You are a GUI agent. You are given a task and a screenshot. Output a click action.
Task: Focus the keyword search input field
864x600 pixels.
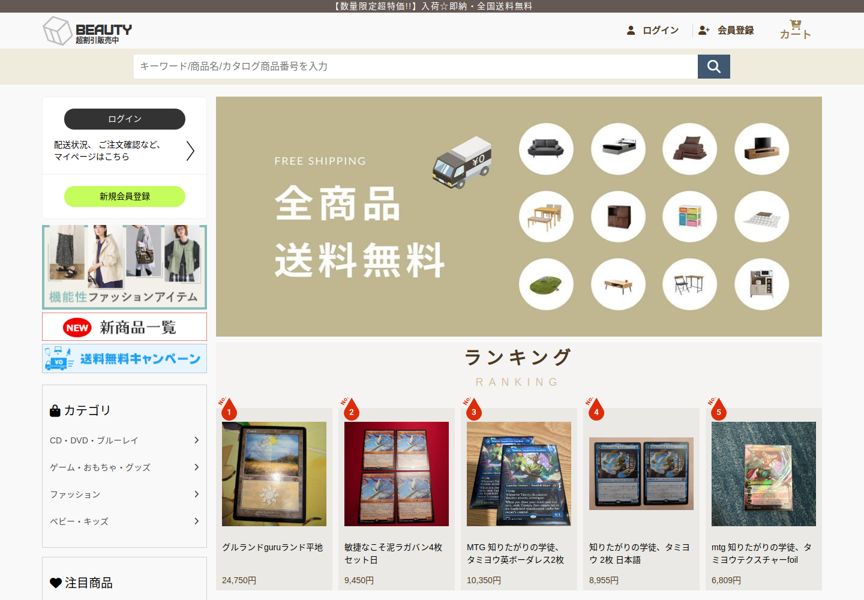[x=415, y=67]
